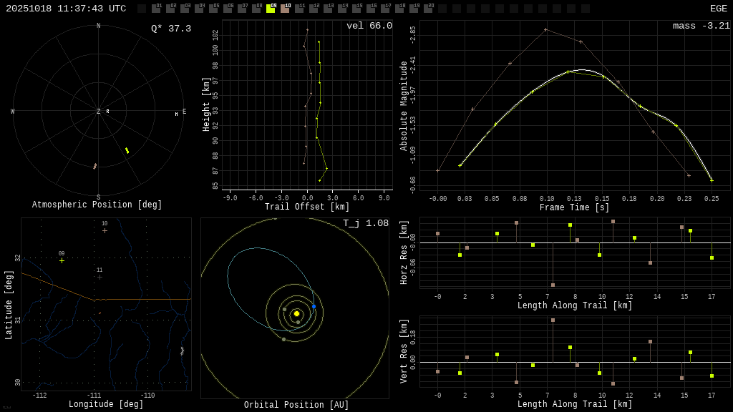Enable the station 01 indicator box
The width and height of the screenshot is (733, 412).
(156, 9)
